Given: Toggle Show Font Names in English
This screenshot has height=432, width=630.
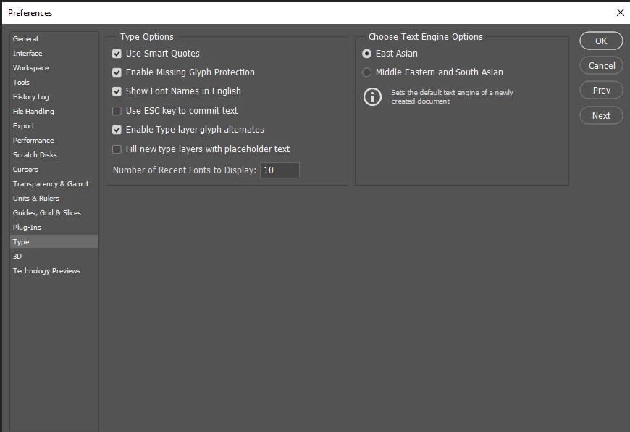Looking at the screenshot, I should point(117,91).
